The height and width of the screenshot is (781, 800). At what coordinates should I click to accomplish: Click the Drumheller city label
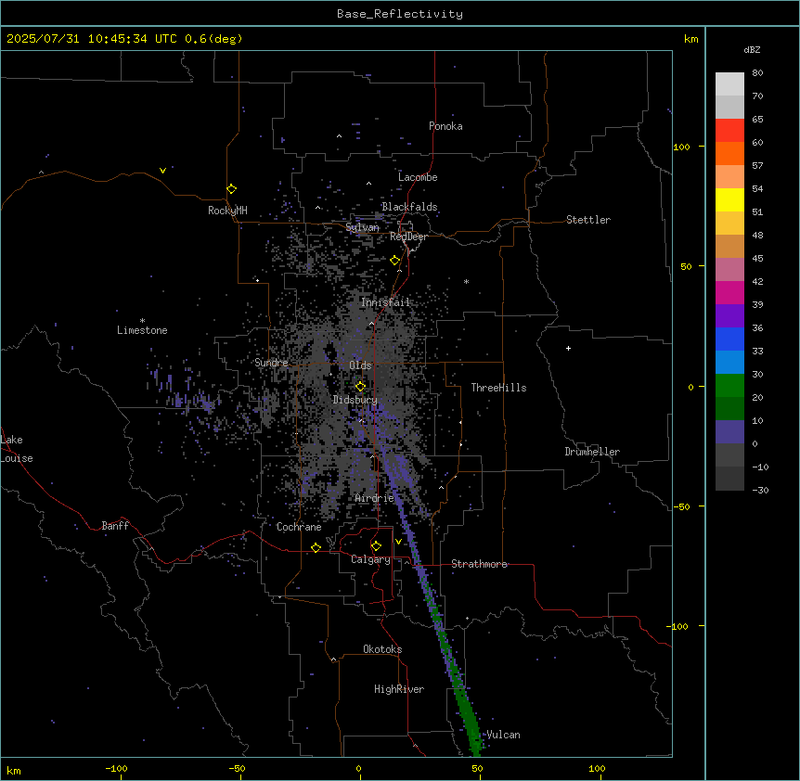592,452
